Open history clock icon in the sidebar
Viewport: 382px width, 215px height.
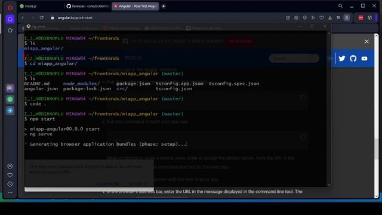pyautogui.click(x=10, y=185)
